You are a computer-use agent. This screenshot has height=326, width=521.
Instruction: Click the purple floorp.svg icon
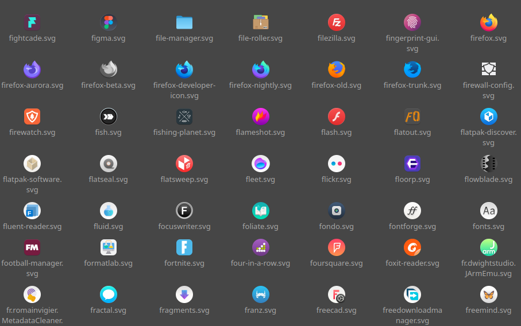[x=412, y=164]
